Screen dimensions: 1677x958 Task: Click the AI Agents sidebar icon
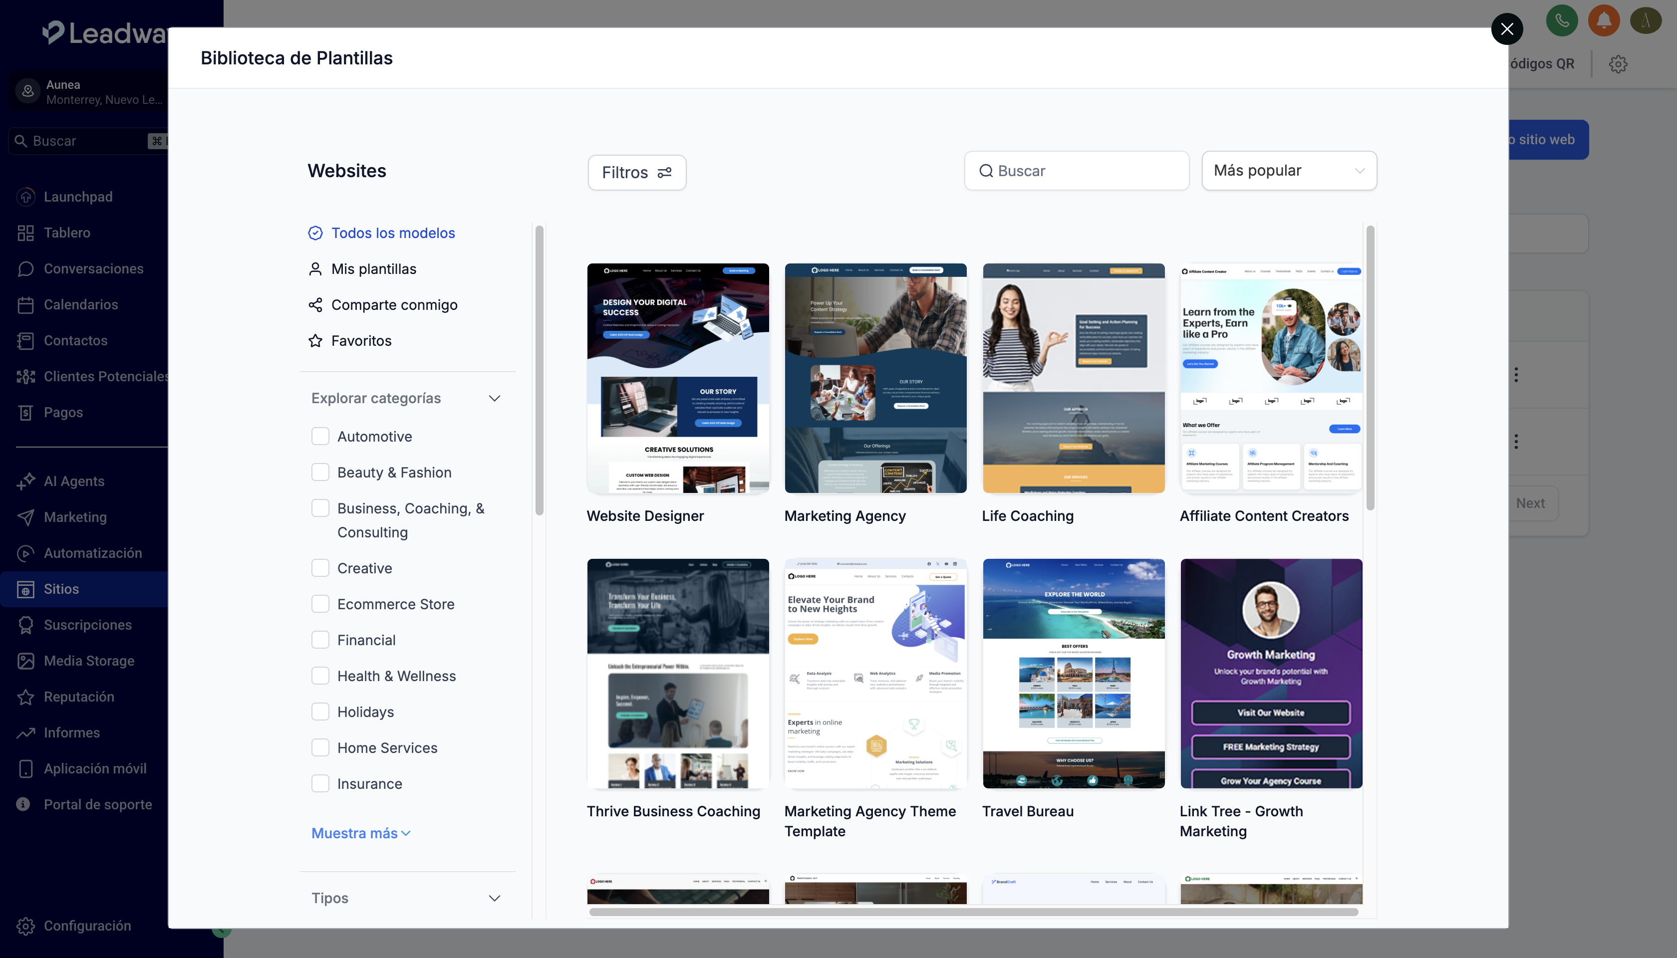point(25,481)
